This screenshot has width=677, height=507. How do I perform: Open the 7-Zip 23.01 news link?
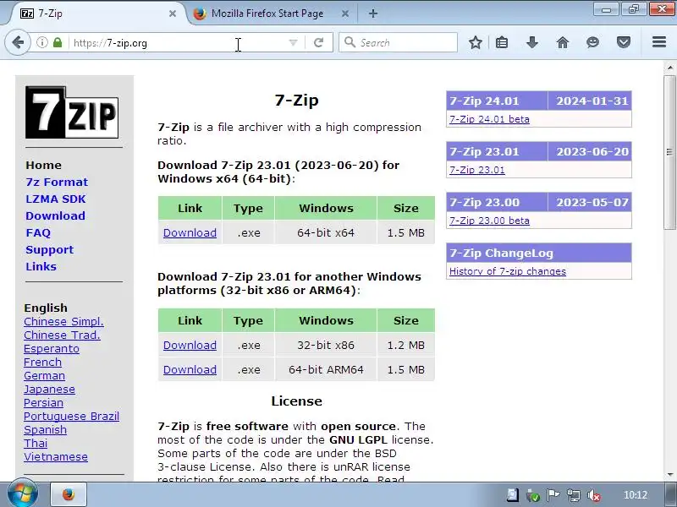pos(476,170)
